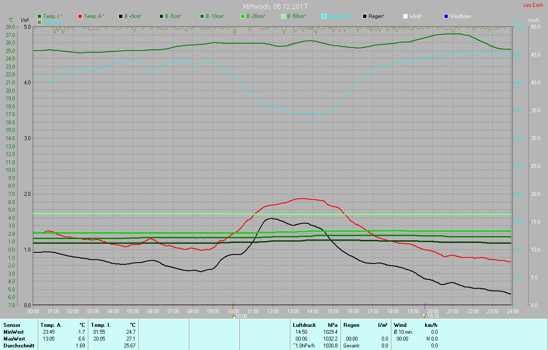Click the Ø 10 min. wind label
Image resolution: width=548 pixels, height=350 pixels.
click(x=403, y=332)
